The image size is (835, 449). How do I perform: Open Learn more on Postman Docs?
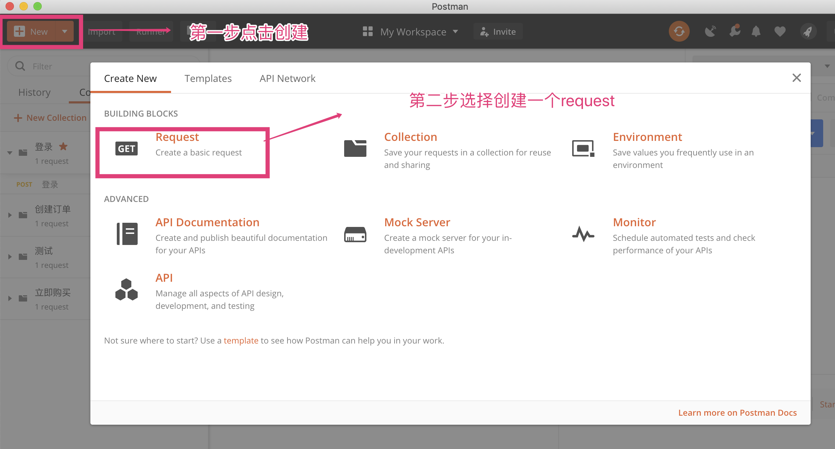coord(737,413)
